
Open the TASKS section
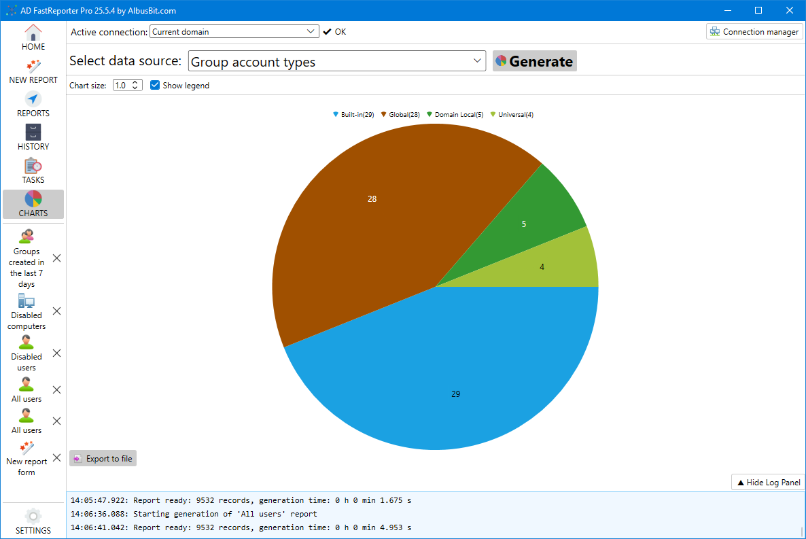[x=33, y=171]
